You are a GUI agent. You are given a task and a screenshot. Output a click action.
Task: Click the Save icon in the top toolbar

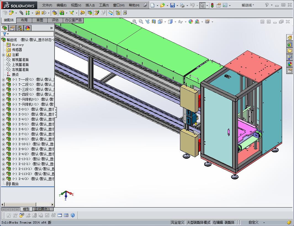(172, 5)
